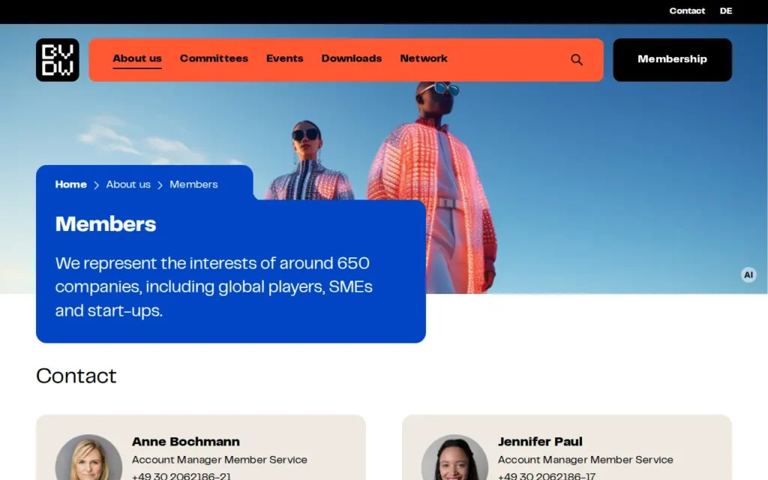Click the BVDW logo icon
The image size is (768, 480).
click(57, 60)
